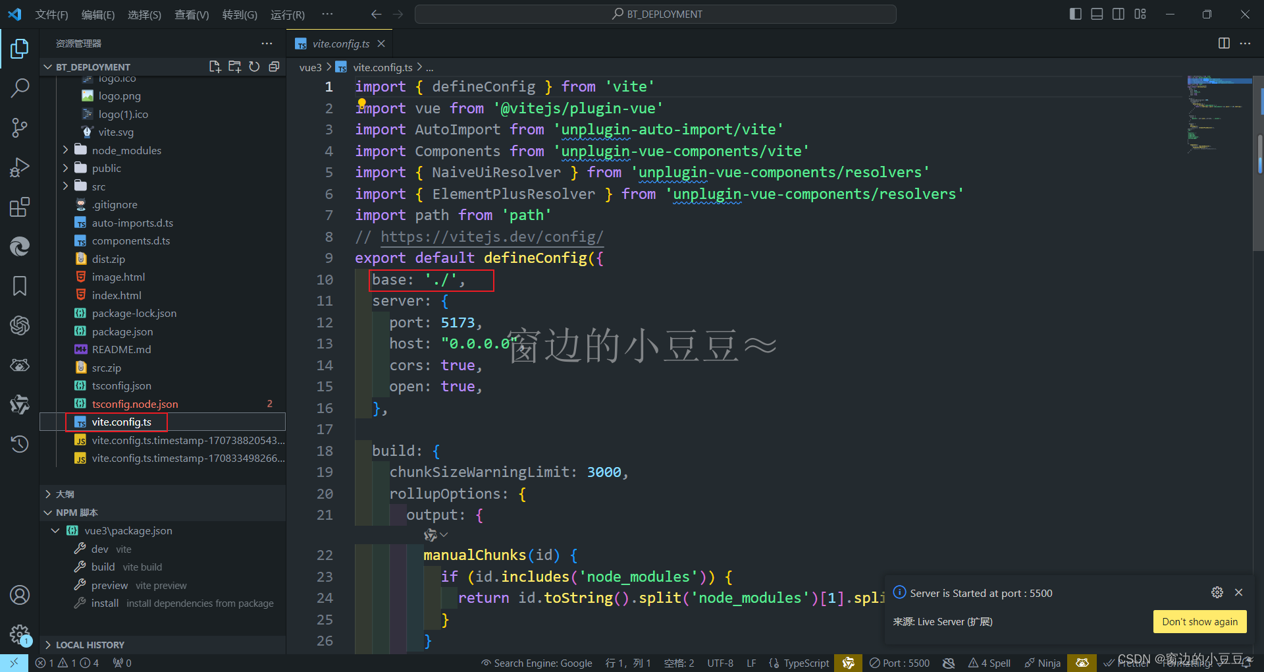This screenshot has width=1264, height=672.
Task: Open the Search view in activity bar
Action: (x=20, y=88)
